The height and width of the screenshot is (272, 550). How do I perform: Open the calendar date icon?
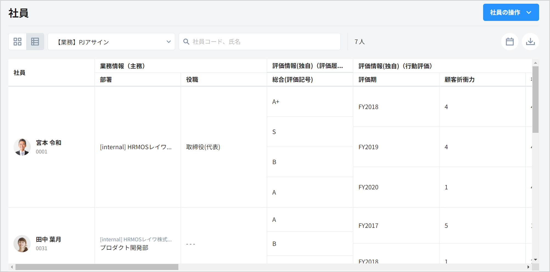coord(510,42)
